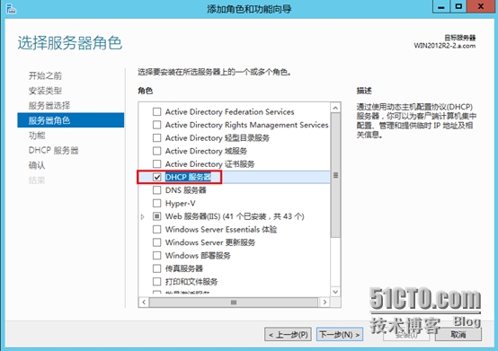Uncheck the DHCP 服务器 checkbox
Image resolution: width=498 pixels, height=351 pixels.
coord(157,177)
